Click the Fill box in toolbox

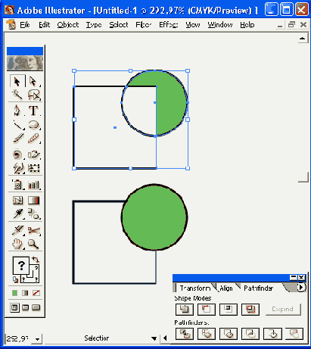pyautogui.click(x=21, y=265)
